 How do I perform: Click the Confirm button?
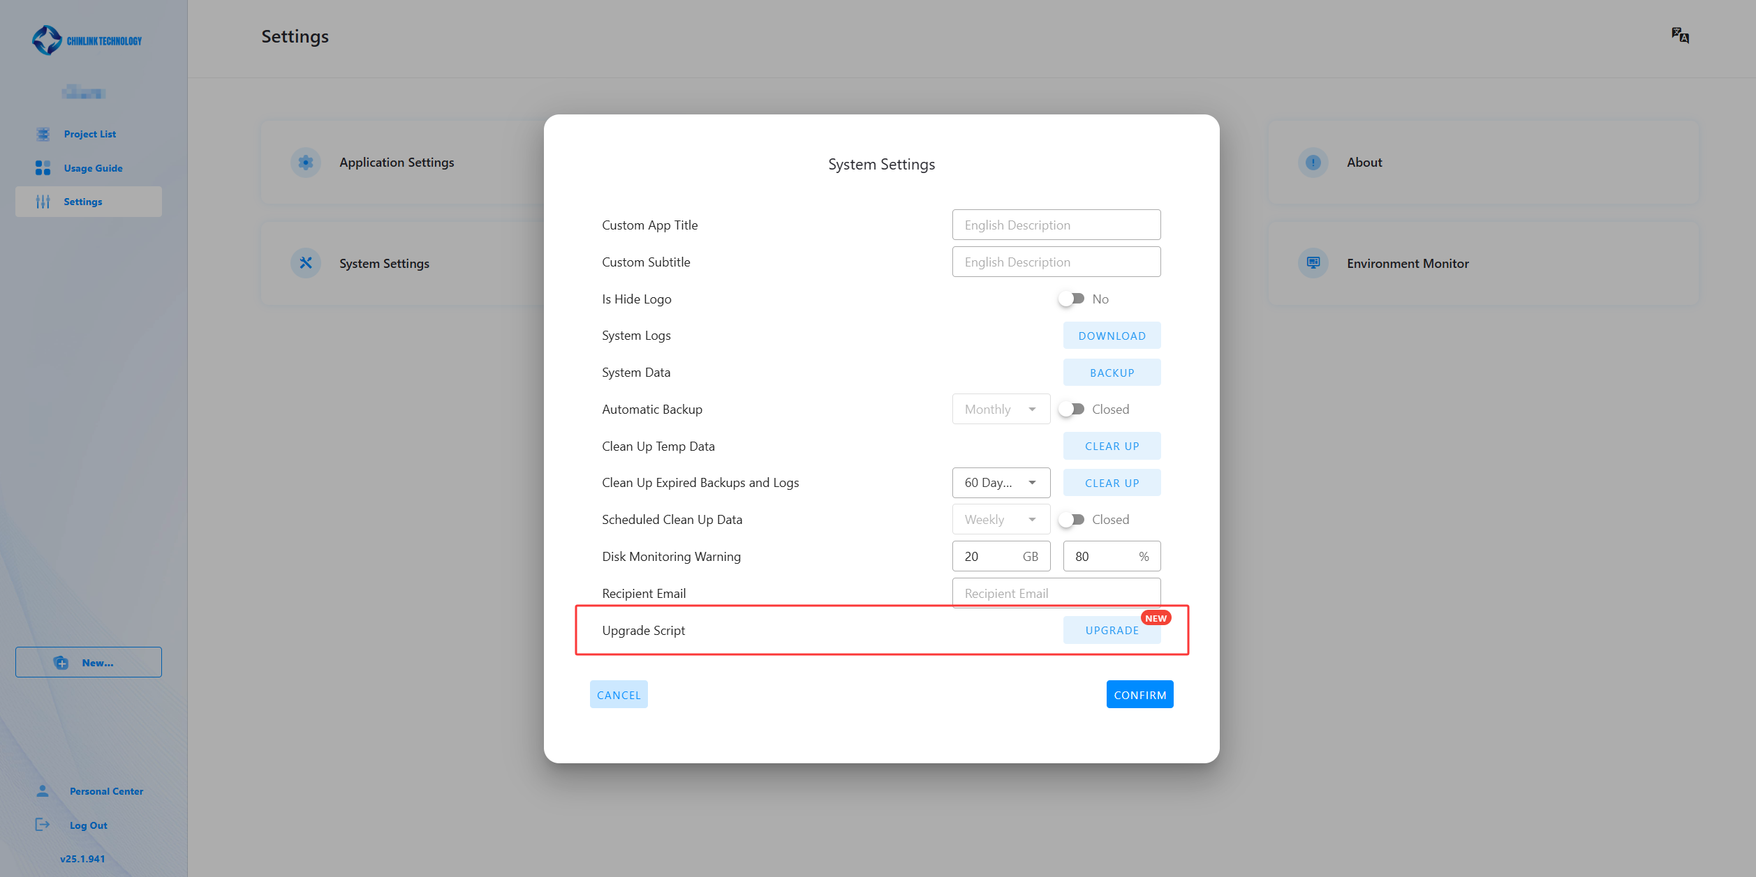[1139, 695]
